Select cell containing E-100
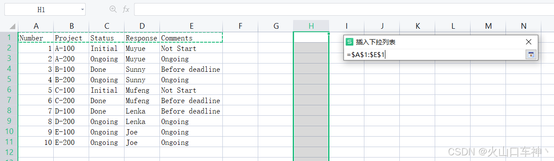The height and width of the screenshot is (161, 554). click(x=72, y=132)
